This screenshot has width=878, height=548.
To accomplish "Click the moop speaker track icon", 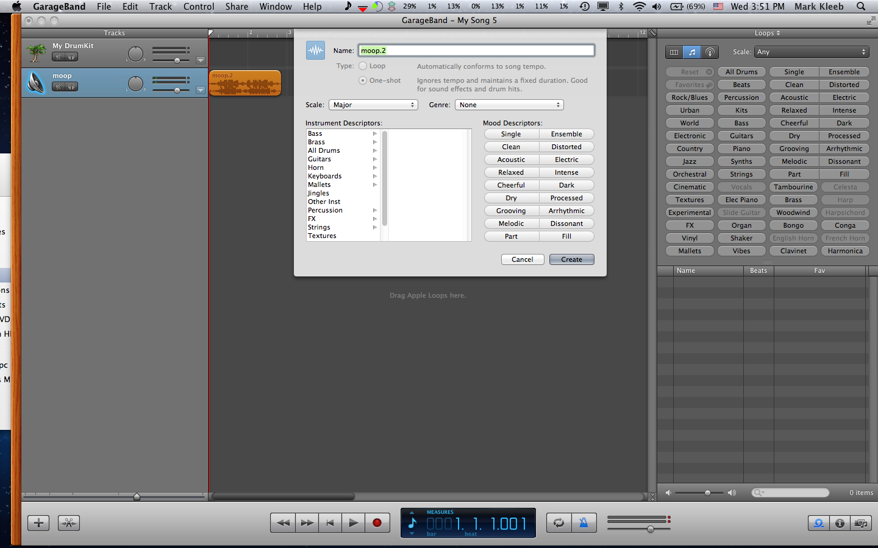I will pos(37,82).
